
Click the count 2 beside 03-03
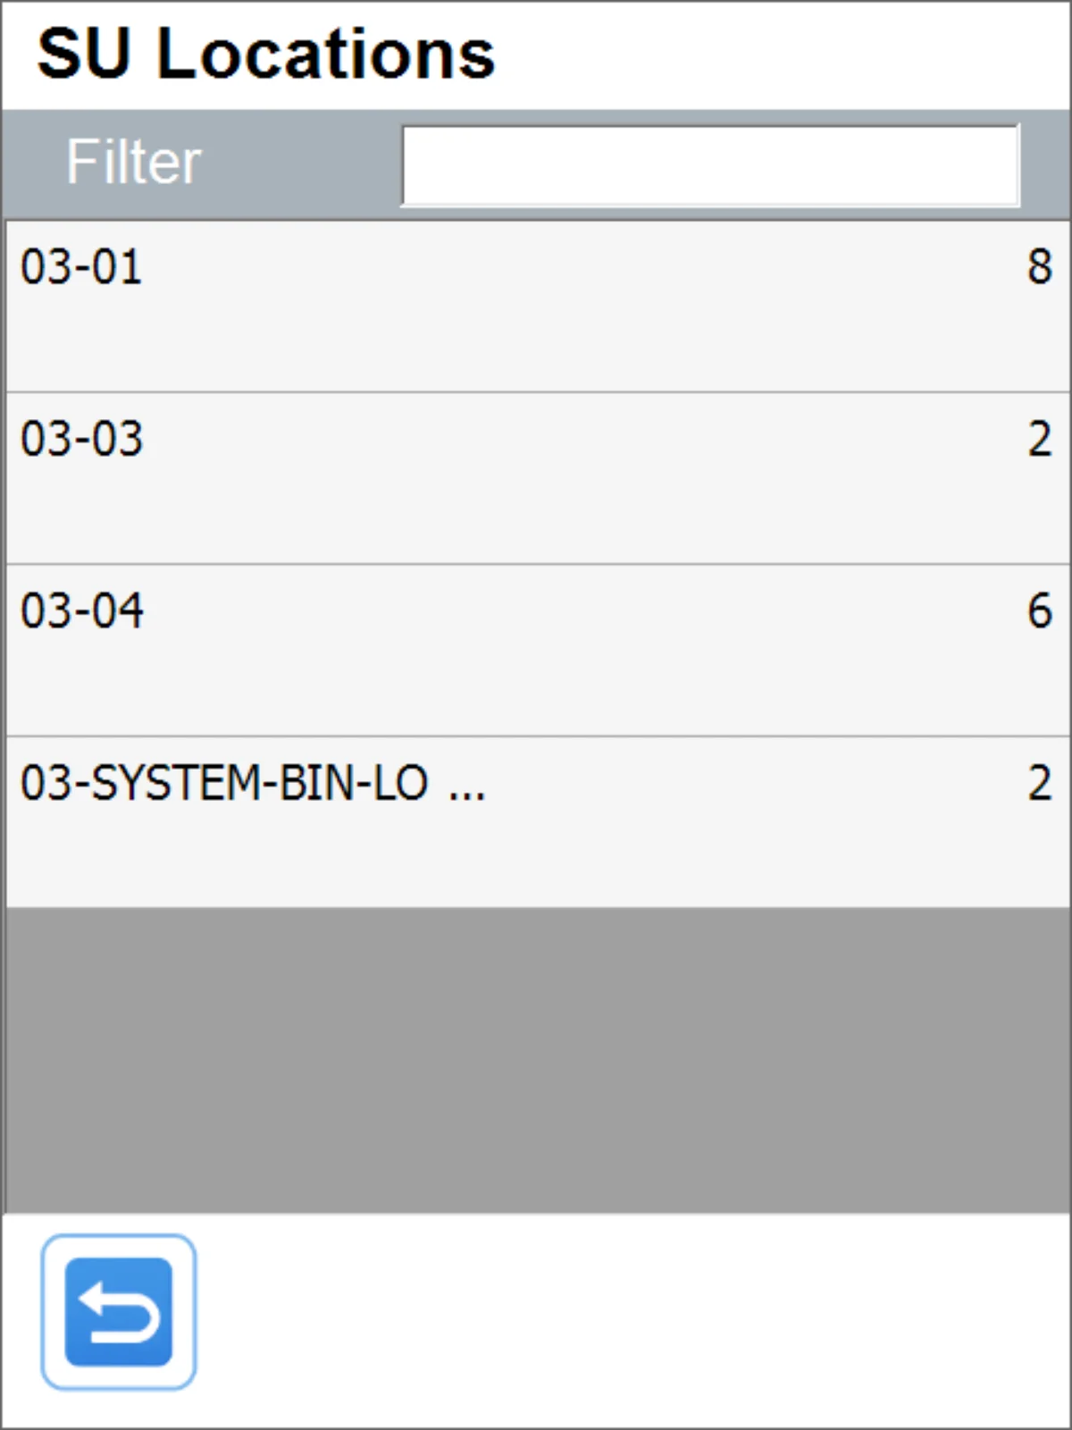pos(1039,439)
